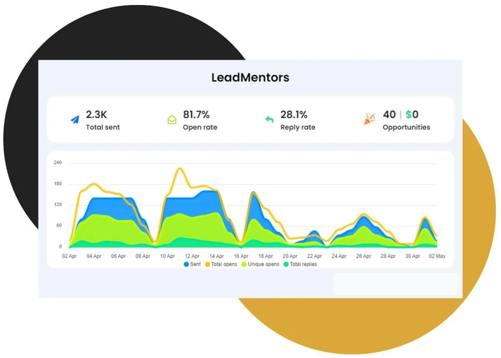Click the reply arrow Reply rate icon

(269, 120)
